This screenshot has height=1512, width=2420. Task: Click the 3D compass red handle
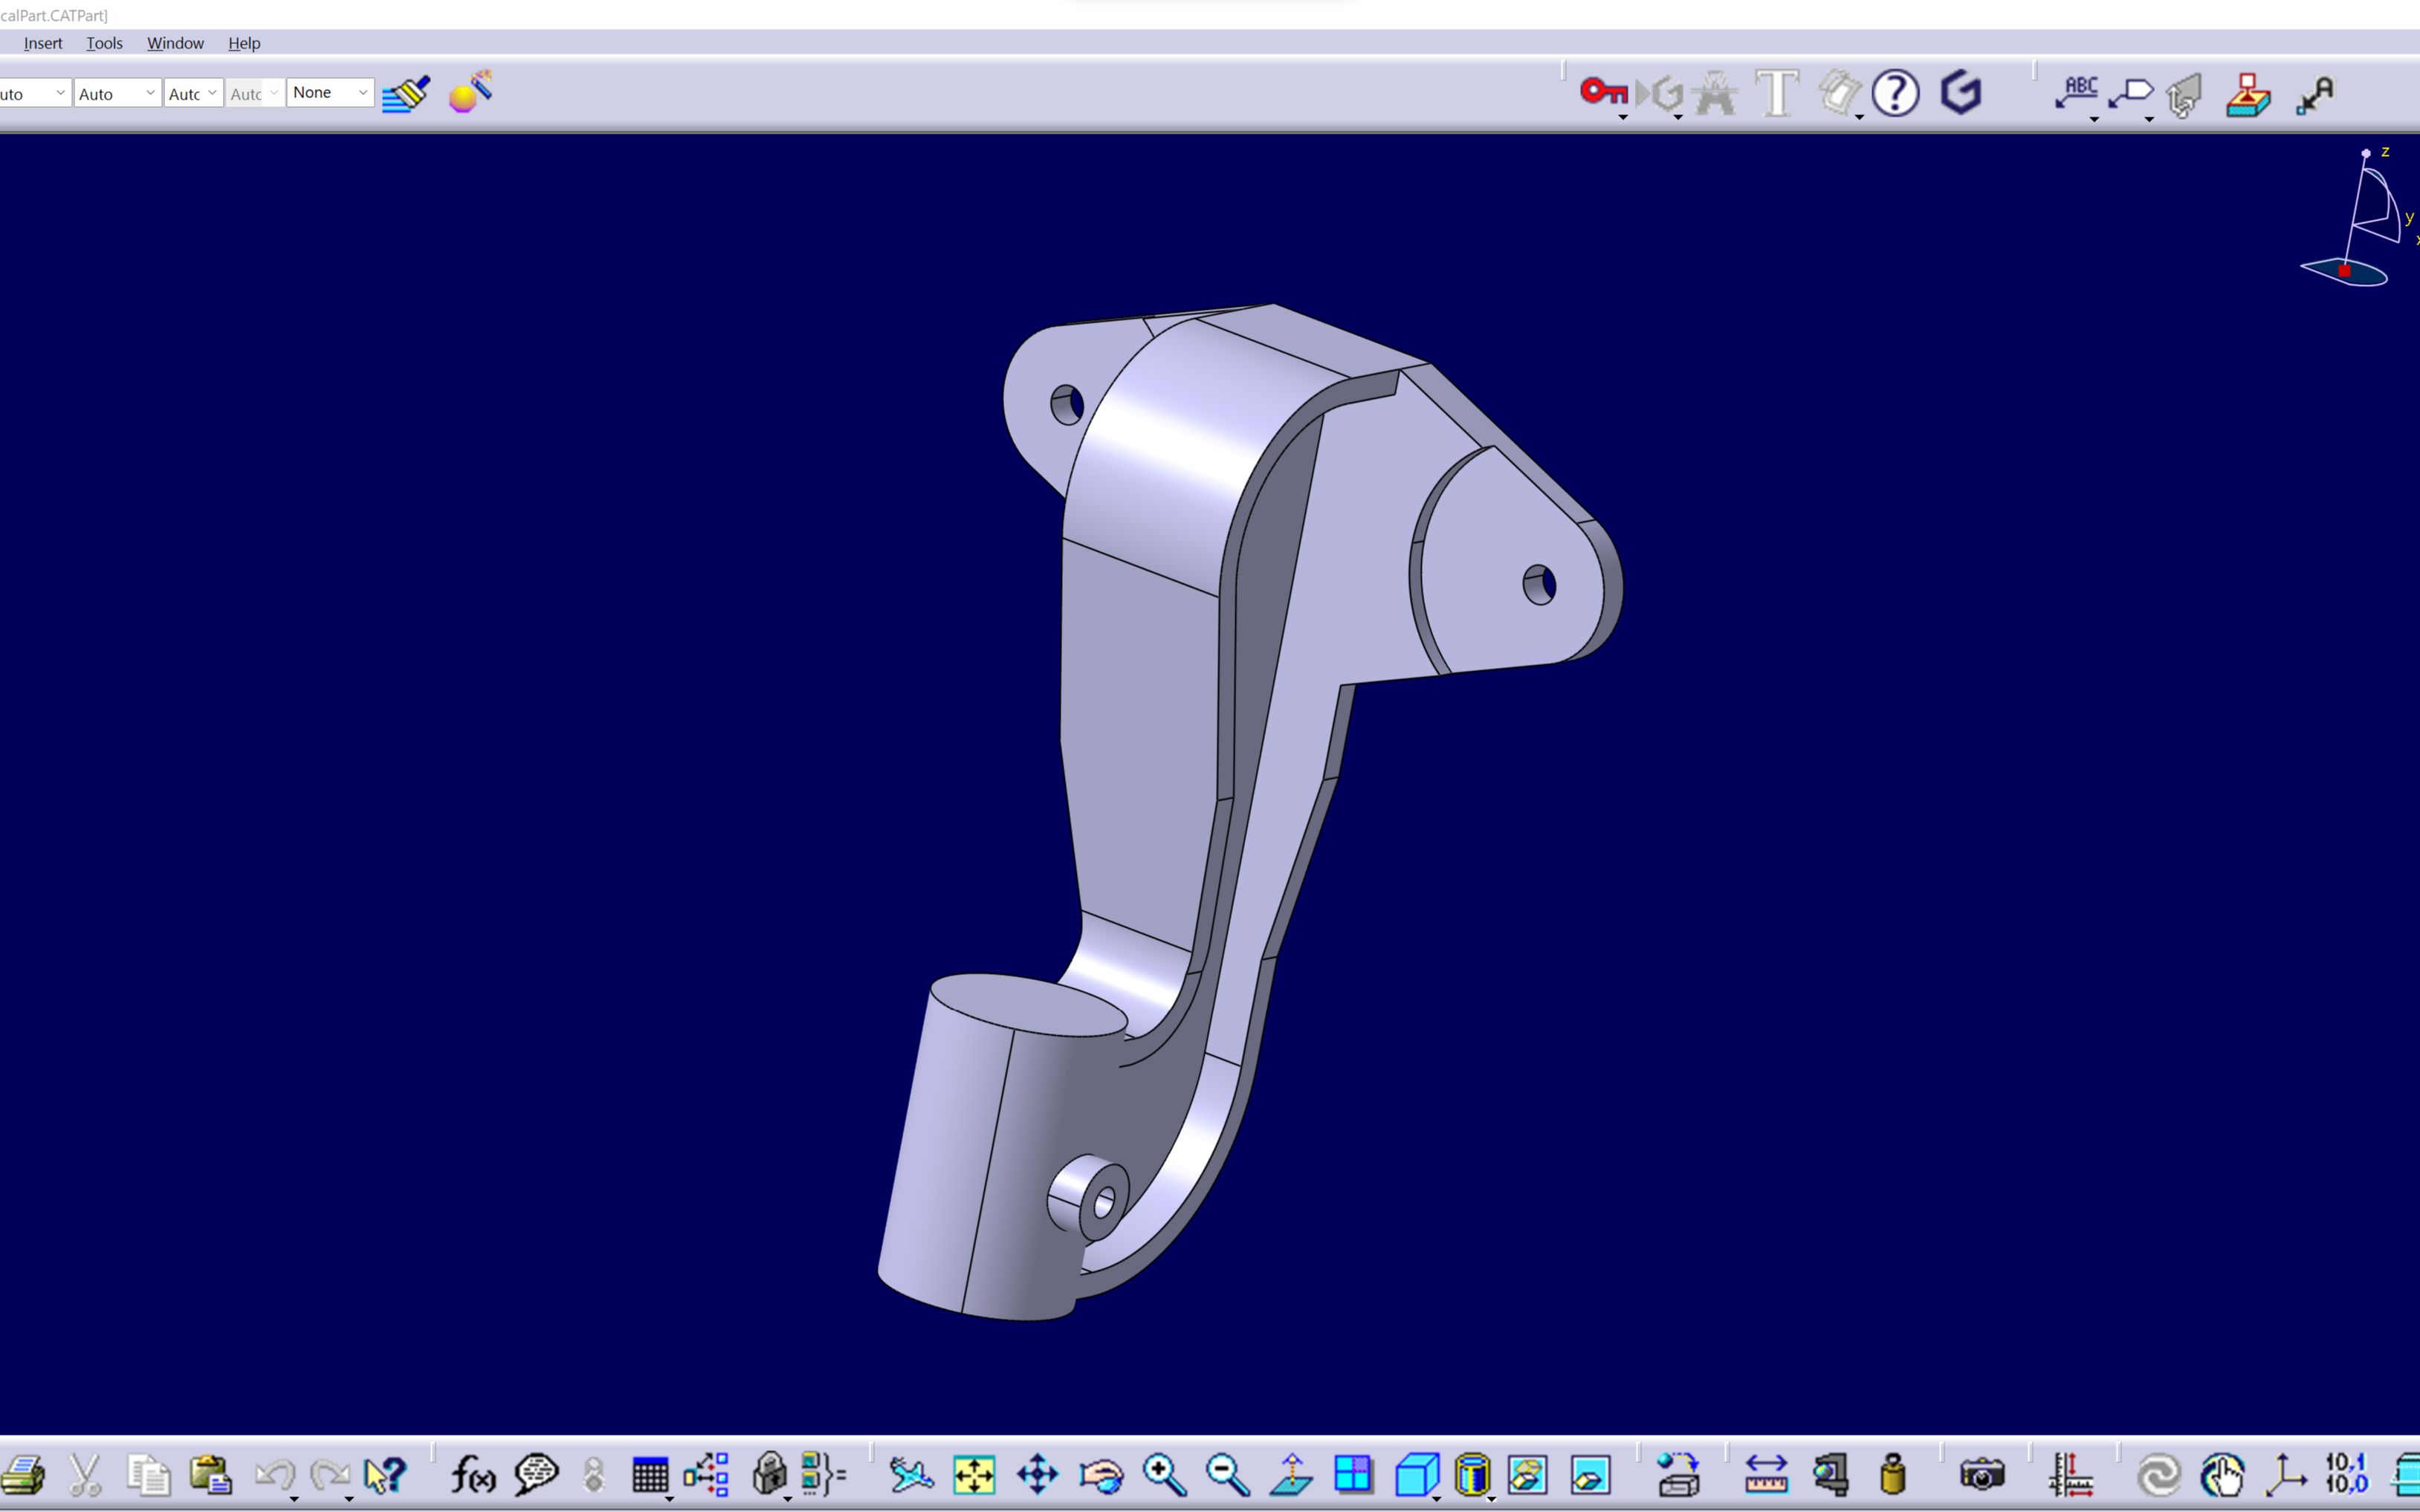2344,271
